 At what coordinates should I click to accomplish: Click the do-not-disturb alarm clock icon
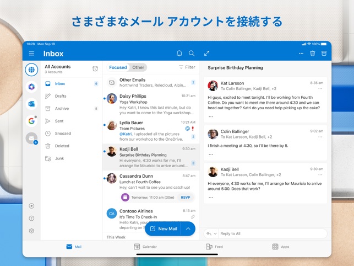[x=95, y=68]
